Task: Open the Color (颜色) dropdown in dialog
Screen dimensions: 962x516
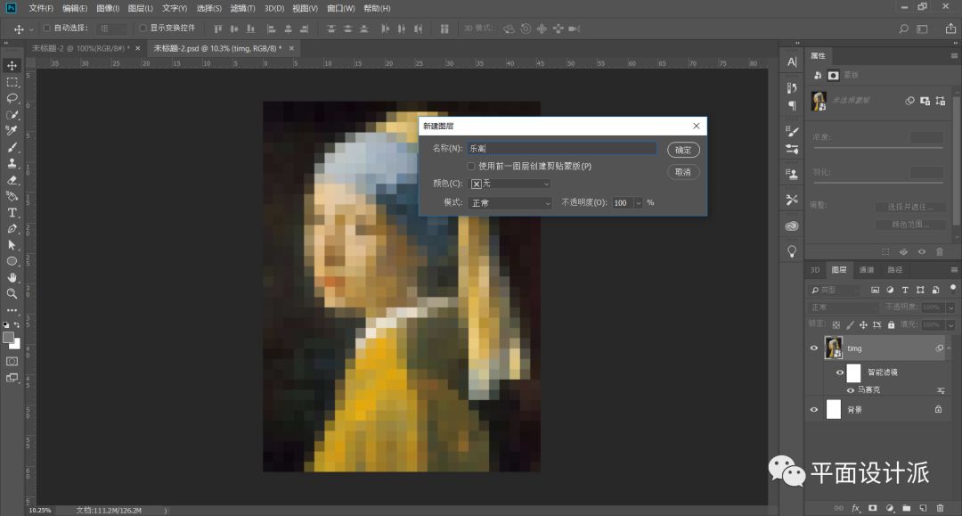Action: (x=510, y=184)
